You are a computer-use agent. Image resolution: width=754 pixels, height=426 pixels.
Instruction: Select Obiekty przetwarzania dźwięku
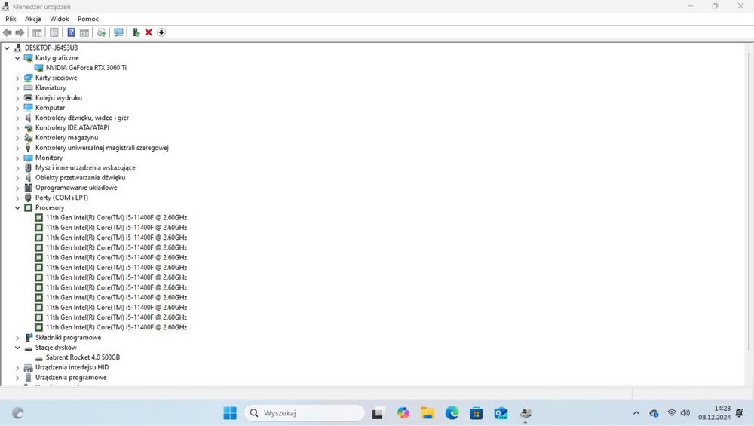point(81,178)
